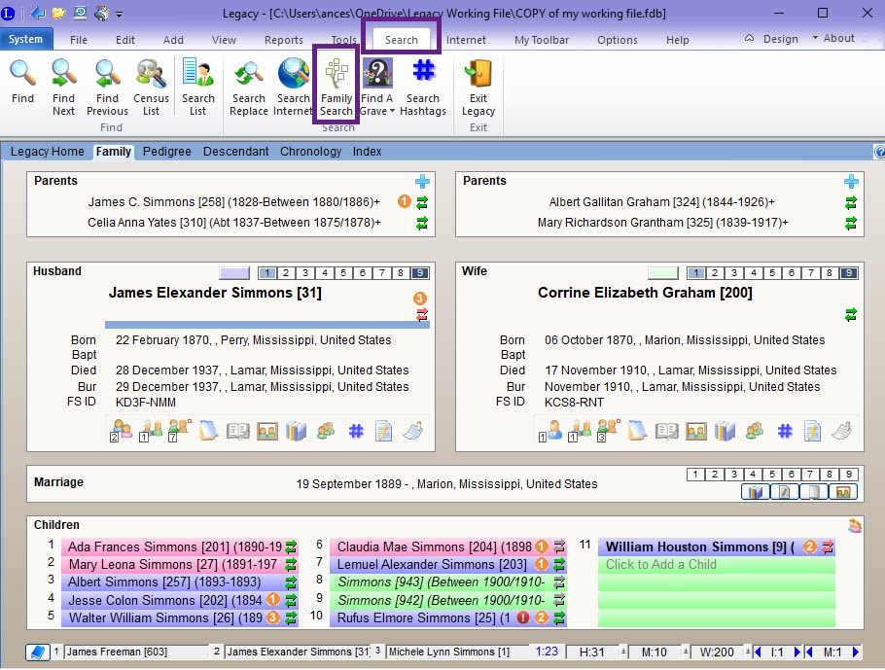
Task: Expand the Find A Grave dropdown
Action: coord(392,111)
